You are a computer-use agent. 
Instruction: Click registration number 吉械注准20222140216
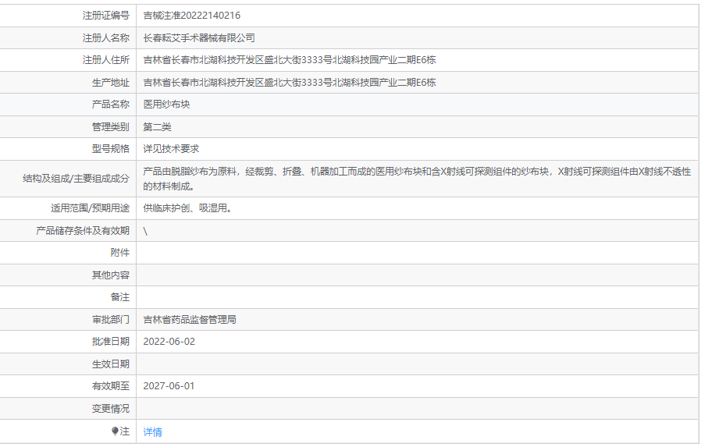(192, 15)
